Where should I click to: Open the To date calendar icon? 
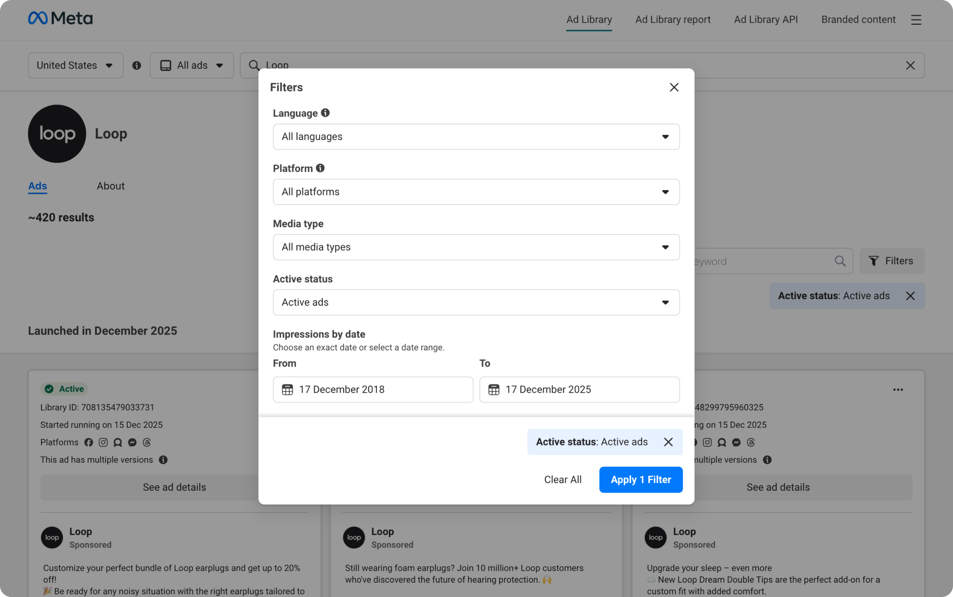494,389
